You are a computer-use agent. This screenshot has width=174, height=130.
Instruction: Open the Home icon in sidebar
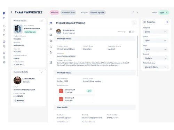[4, 26]
